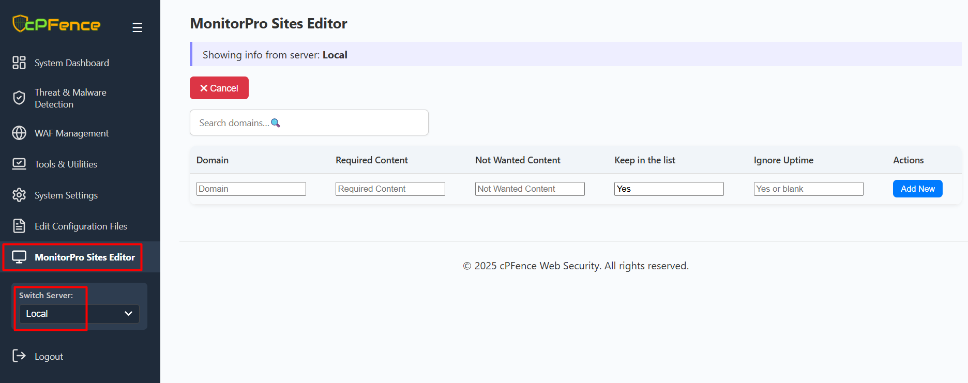Click the System Dashboard grid icon
This screenshot has height=383, width=968.
tap(19, 63)
